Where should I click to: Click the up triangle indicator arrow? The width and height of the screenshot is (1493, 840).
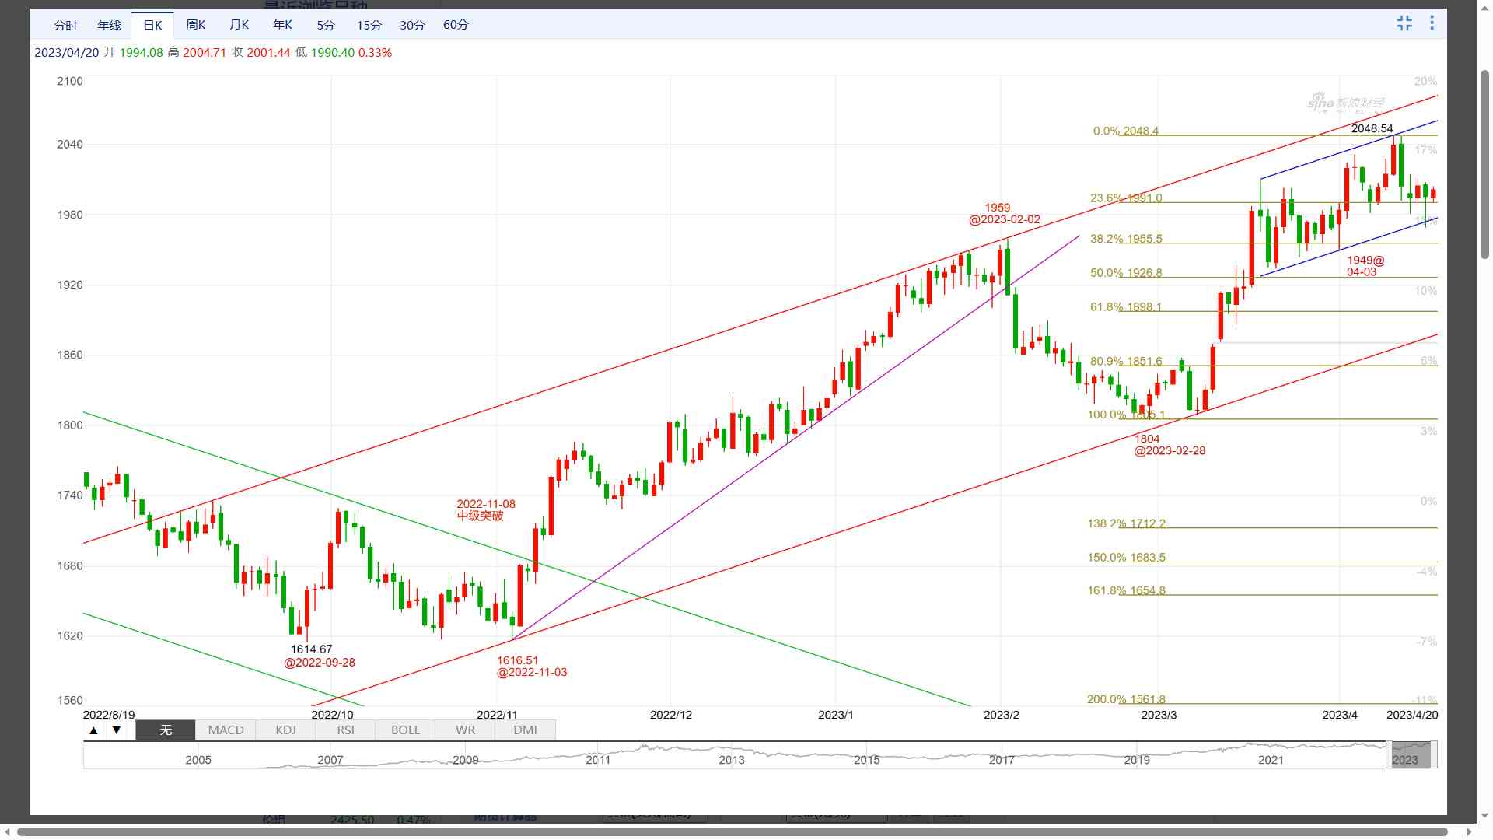[93, 730]
